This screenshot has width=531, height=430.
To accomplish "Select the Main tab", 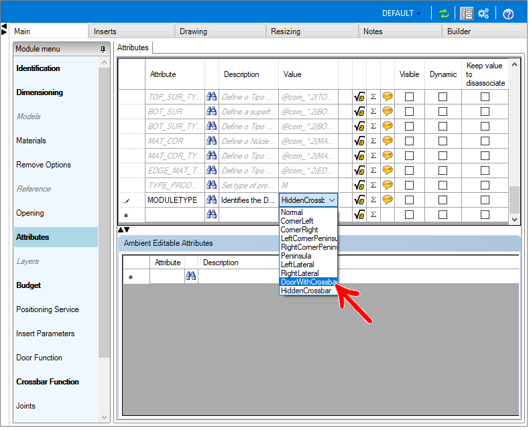I will point(49,31).
